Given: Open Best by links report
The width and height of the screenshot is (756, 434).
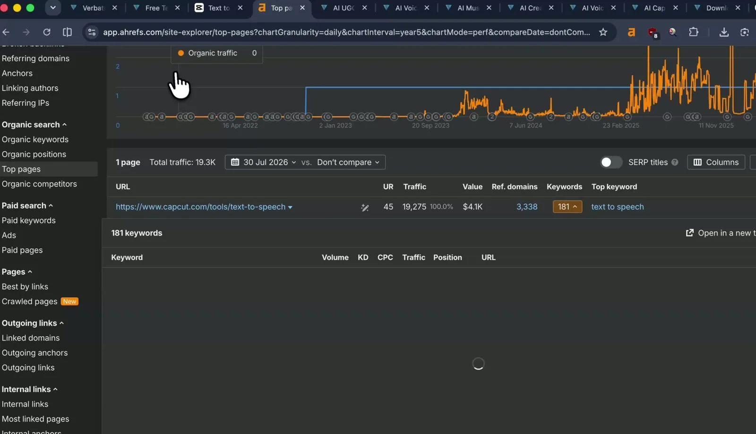Looking at the screenshot, I should [25, 287].
